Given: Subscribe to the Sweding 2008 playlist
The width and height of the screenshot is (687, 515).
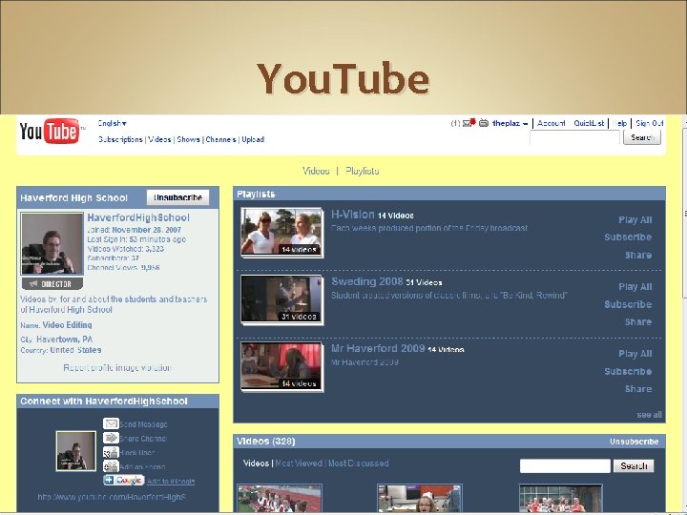Looking at the screenshot, I should tap(628, 304).
